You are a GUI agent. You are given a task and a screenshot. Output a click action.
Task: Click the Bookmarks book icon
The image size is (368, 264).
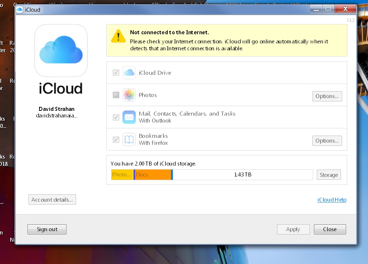click(129, 139)
